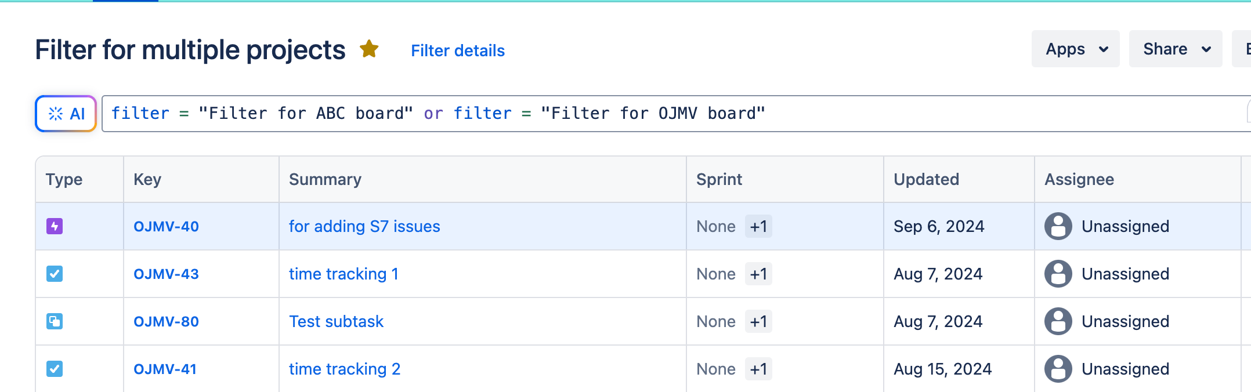Click the AI button in the JQL bar
This screenshot has width=1251, height=392.
point(65,113)
